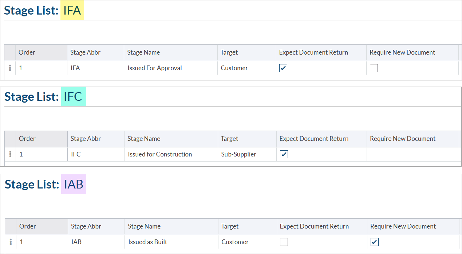
Task: Click Stage Name header in IFC table
Action: [144, 139]
